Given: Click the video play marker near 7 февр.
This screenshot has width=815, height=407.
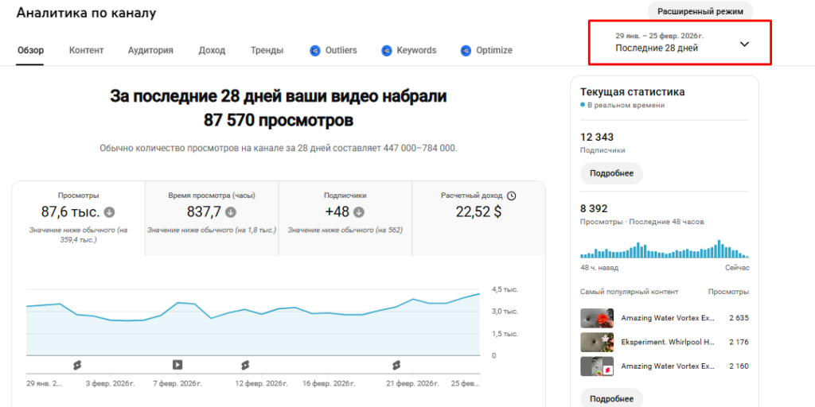Looking at the screenshot, I should pyautogui.click(x=177, y=365).
